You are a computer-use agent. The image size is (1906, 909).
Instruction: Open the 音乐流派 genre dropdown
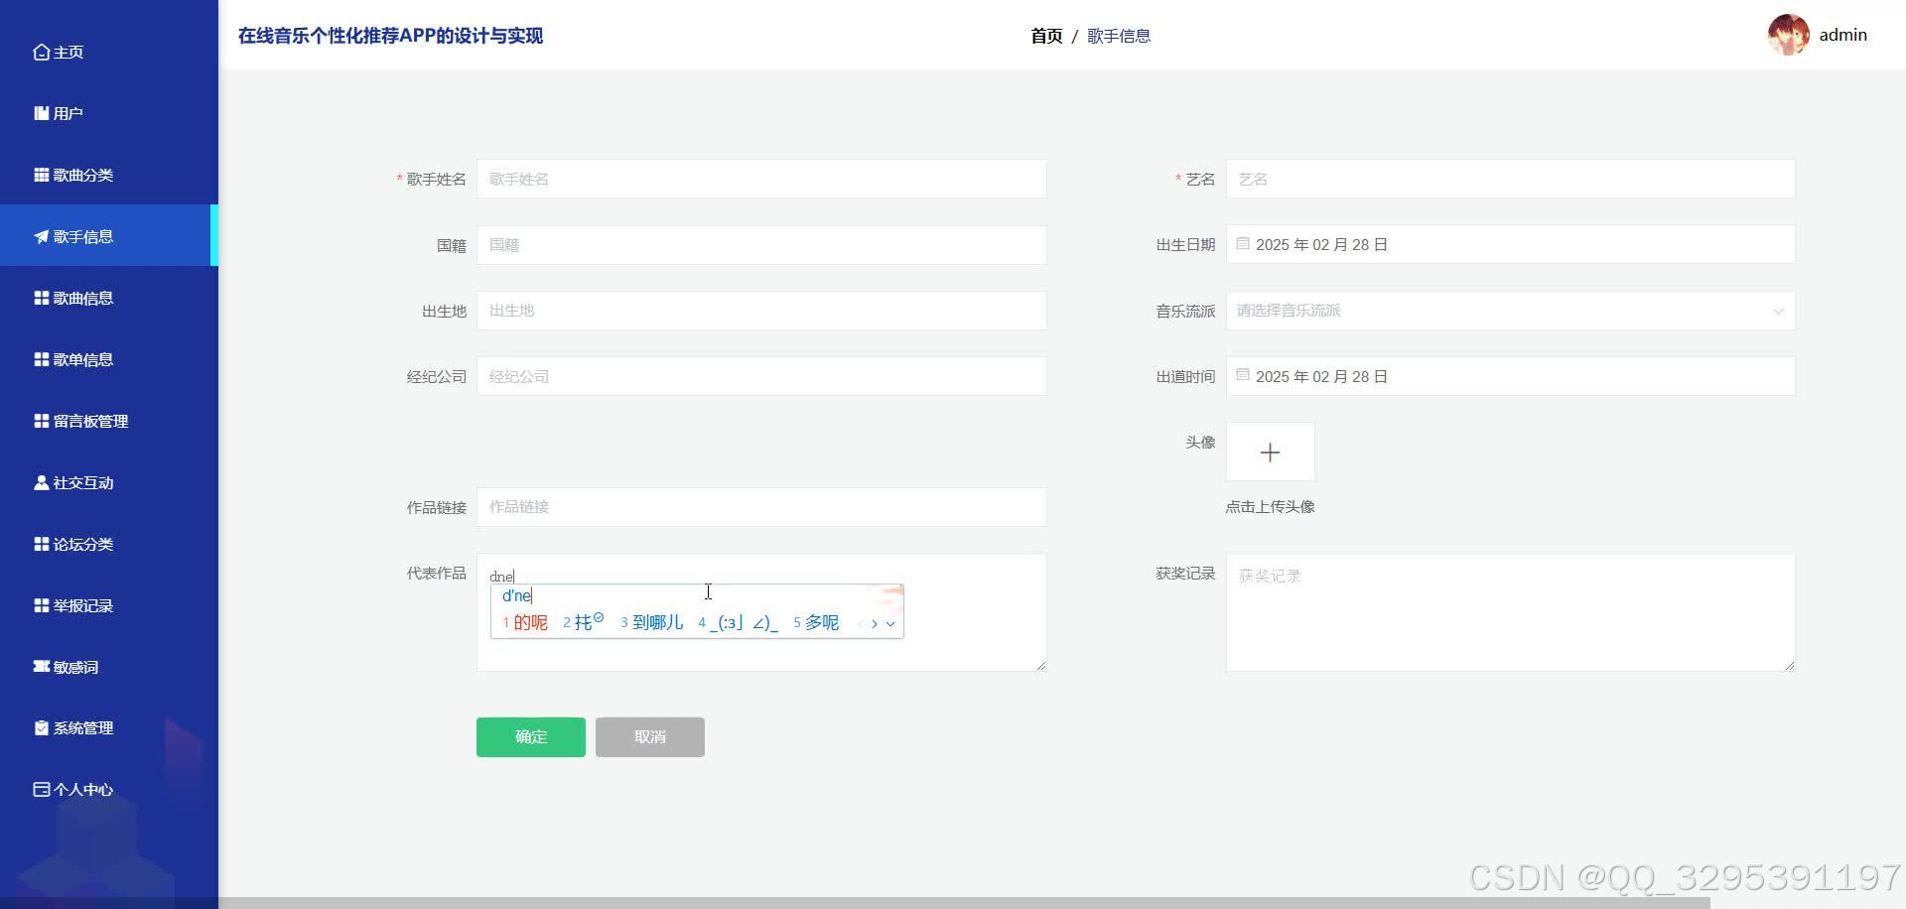pyautogui.click(x=1509, y=311)
